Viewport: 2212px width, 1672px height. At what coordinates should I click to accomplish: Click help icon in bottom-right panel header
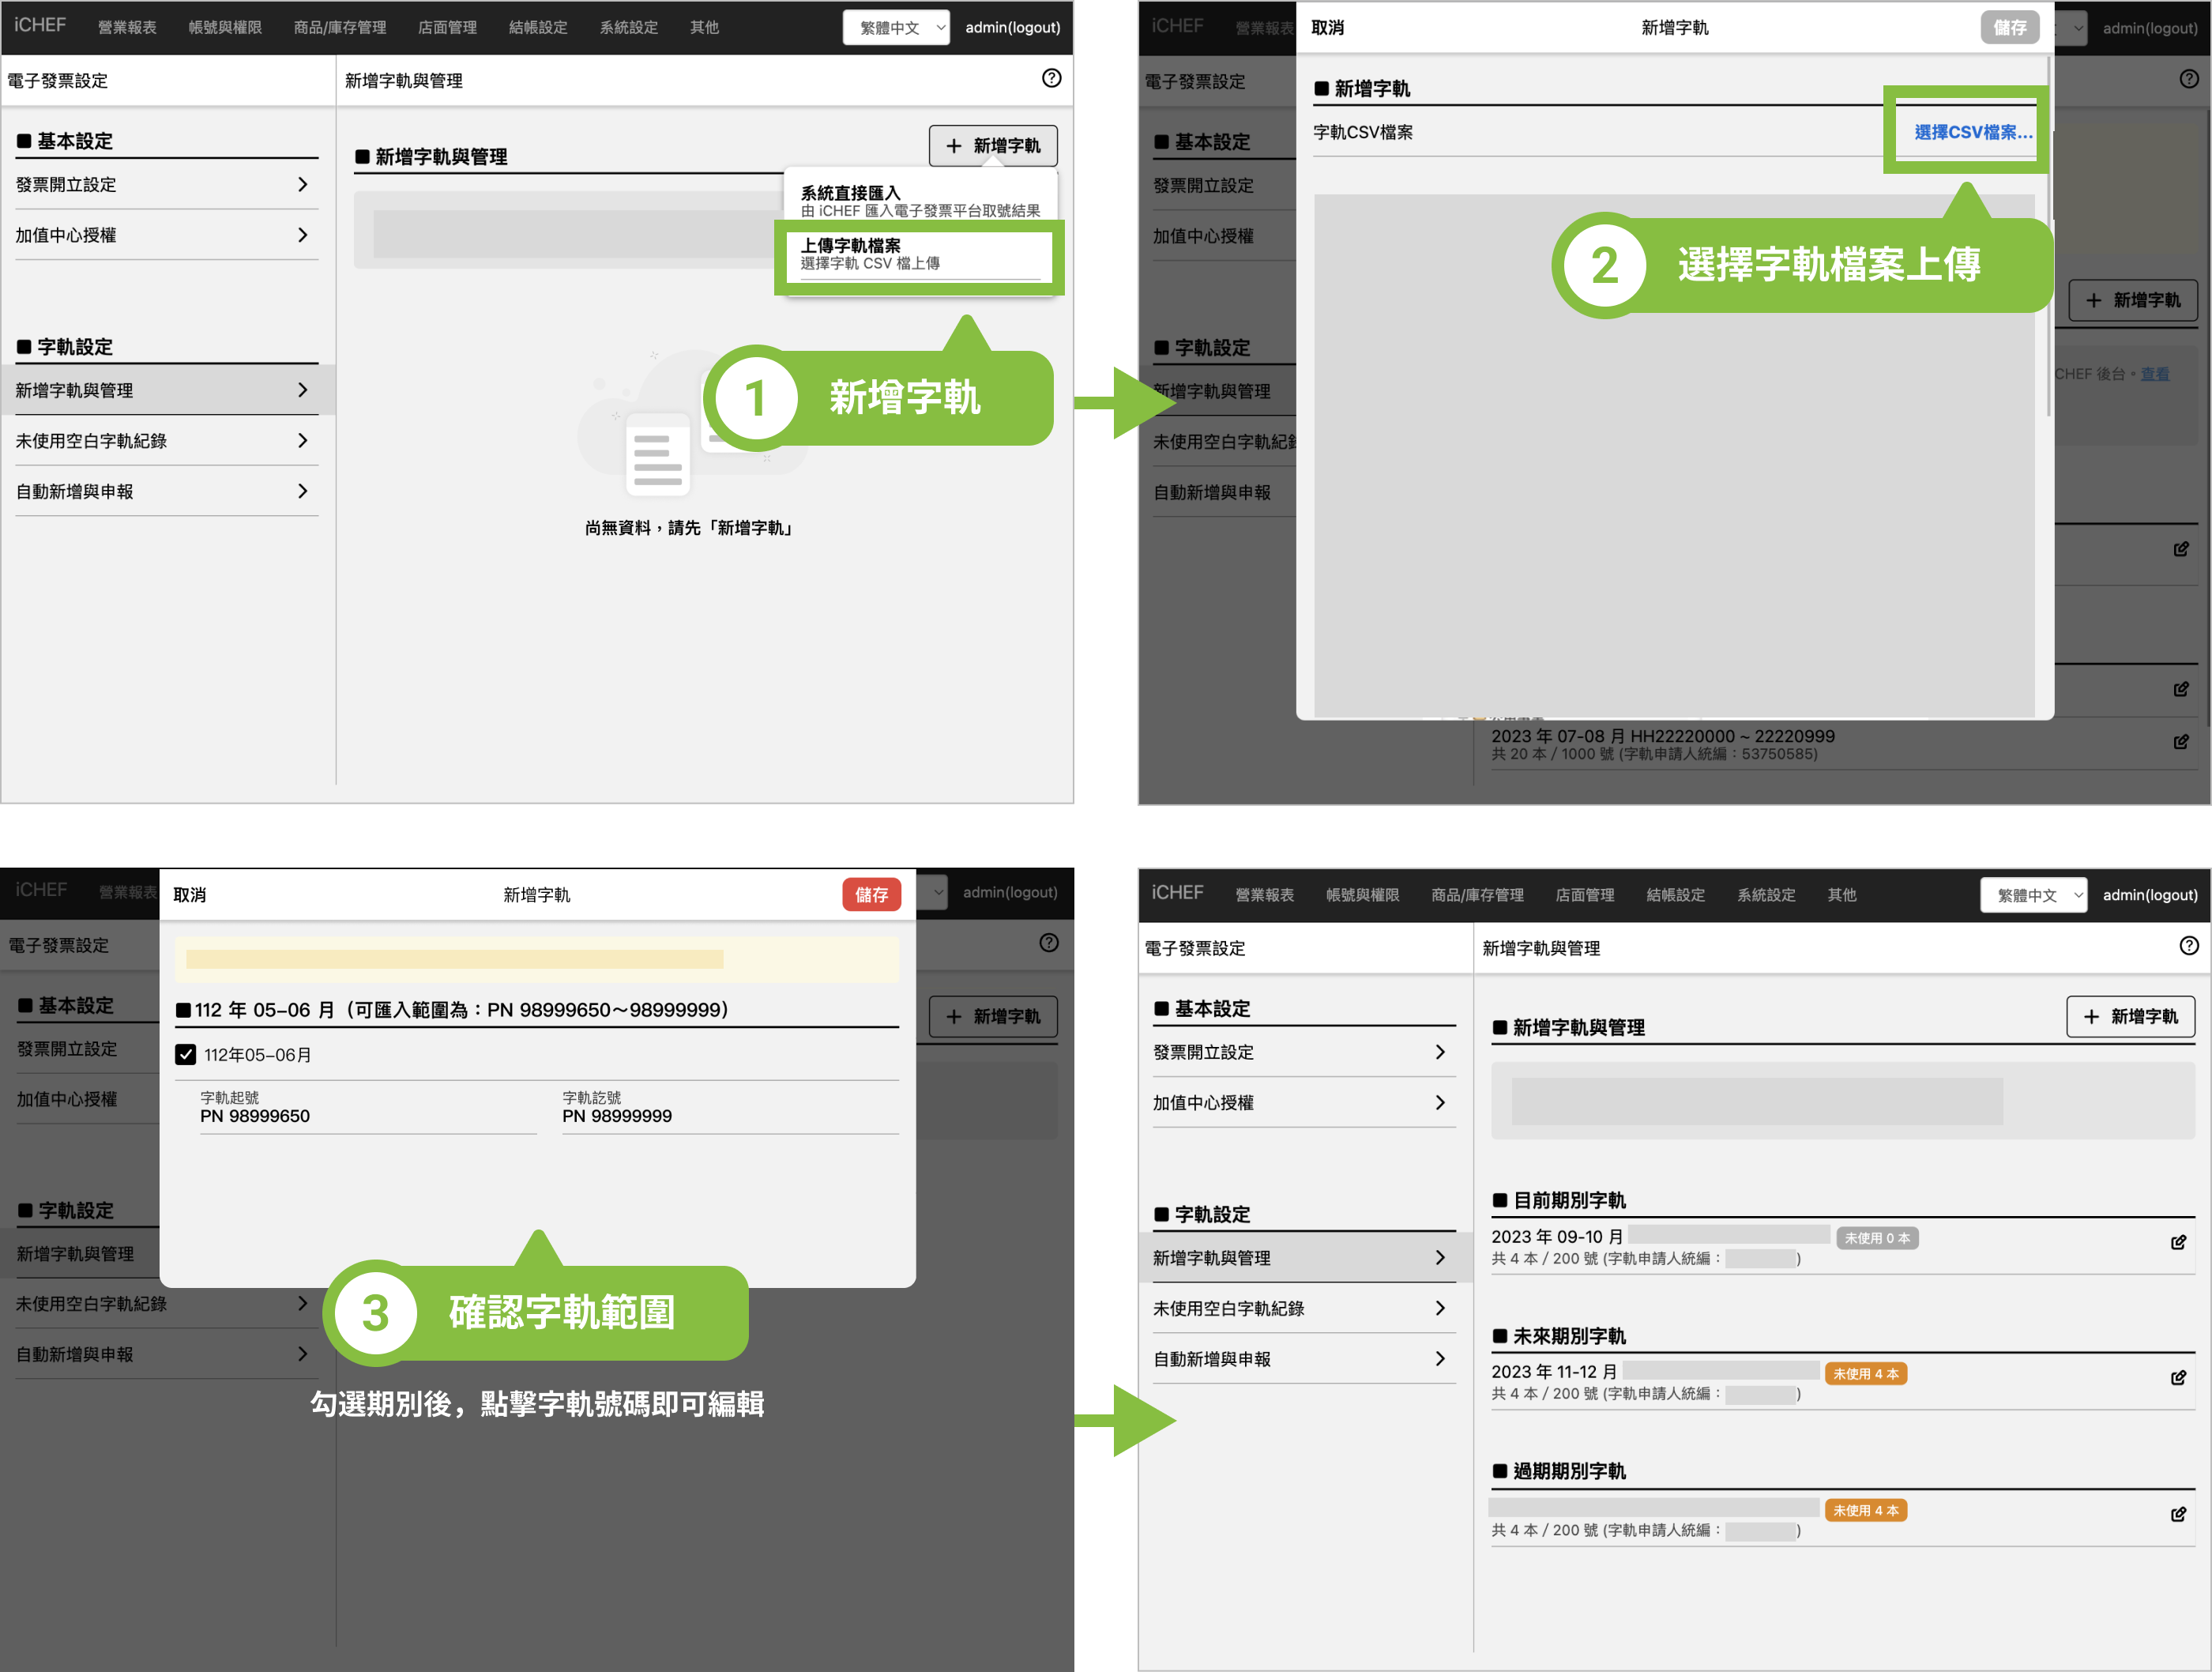[2189, 946]
